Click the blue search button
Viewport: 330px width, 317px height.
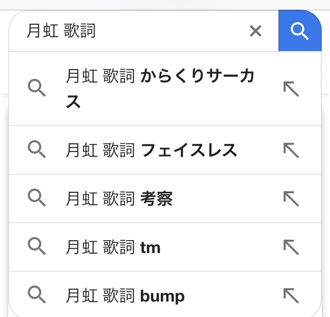point(300,31)
